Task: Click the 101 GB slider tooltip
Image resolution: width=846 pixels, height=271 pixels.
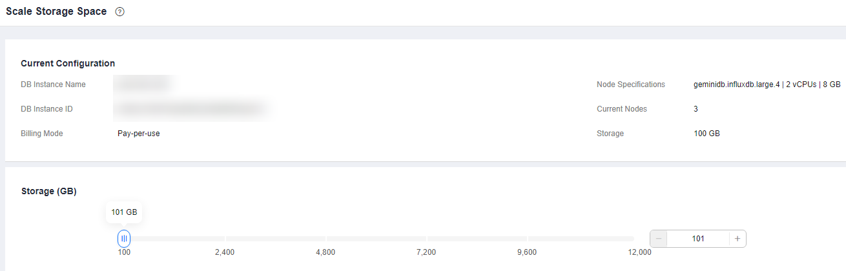Action: [124, 212]
